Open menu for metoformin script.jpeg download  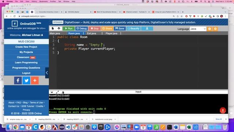click(x=115, y=119)
